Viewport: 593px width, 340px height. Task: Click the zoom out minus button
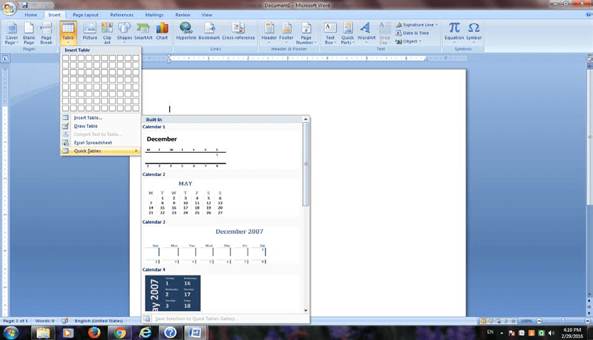point(540,321)
